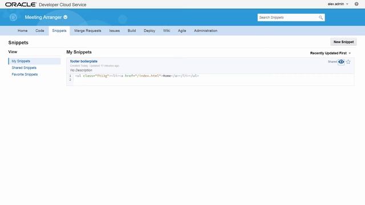
Task: Go to the Wiki tab
Action: [167, 30]
